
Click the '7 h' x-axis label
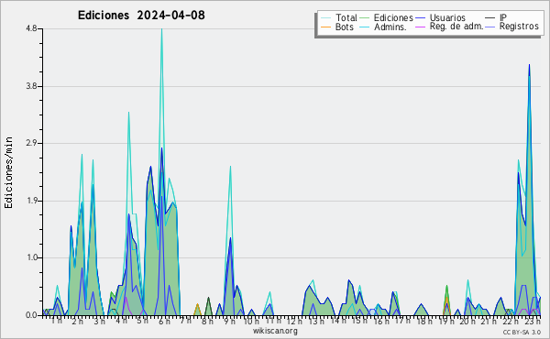click(x=185, y=320)
